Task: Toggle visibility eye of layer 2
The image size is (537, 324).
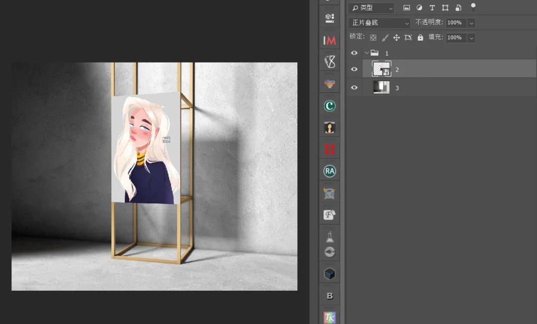Action: tap(354, 69)
